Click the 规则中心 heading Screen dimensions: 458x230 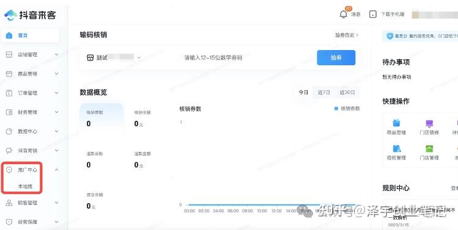pos(396,188)
